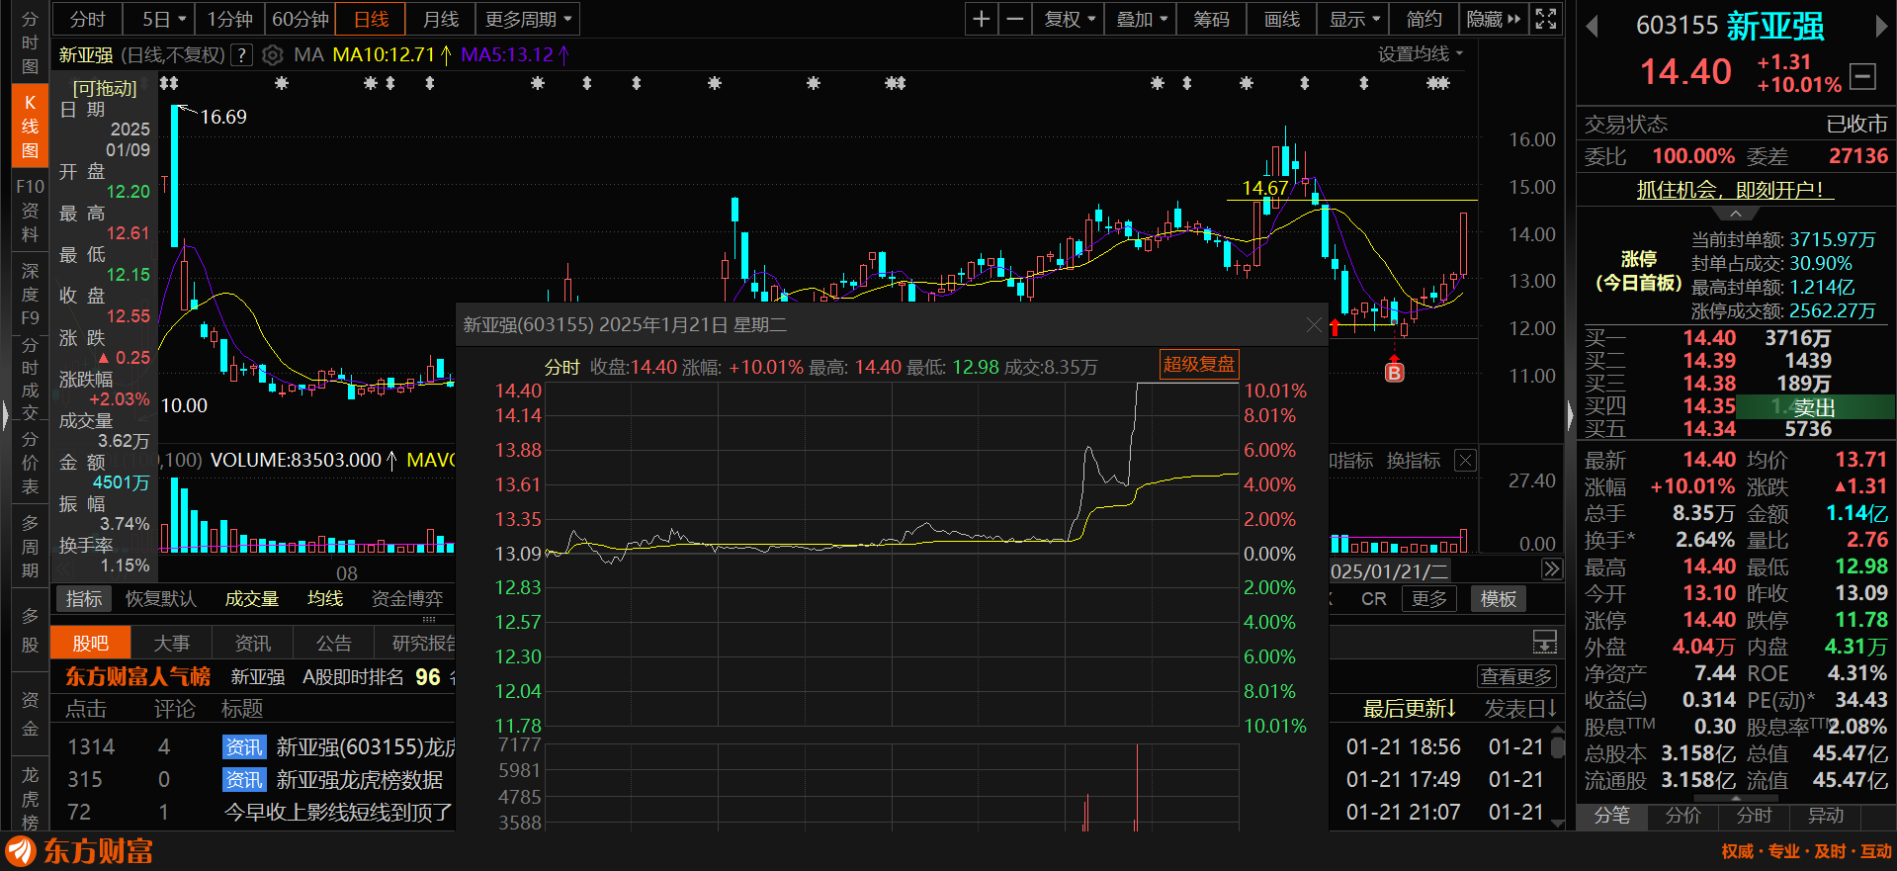Open the 大事 tab
The width and height of the screenshot is (1897, 871).
point(172,643)
